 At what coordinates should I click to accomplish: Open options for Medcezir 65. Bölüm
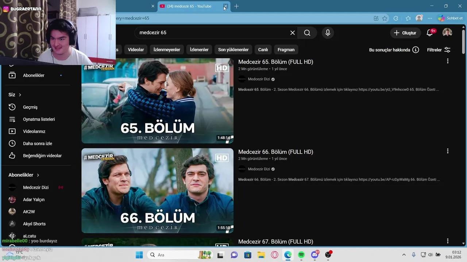(x=448, y=61)
